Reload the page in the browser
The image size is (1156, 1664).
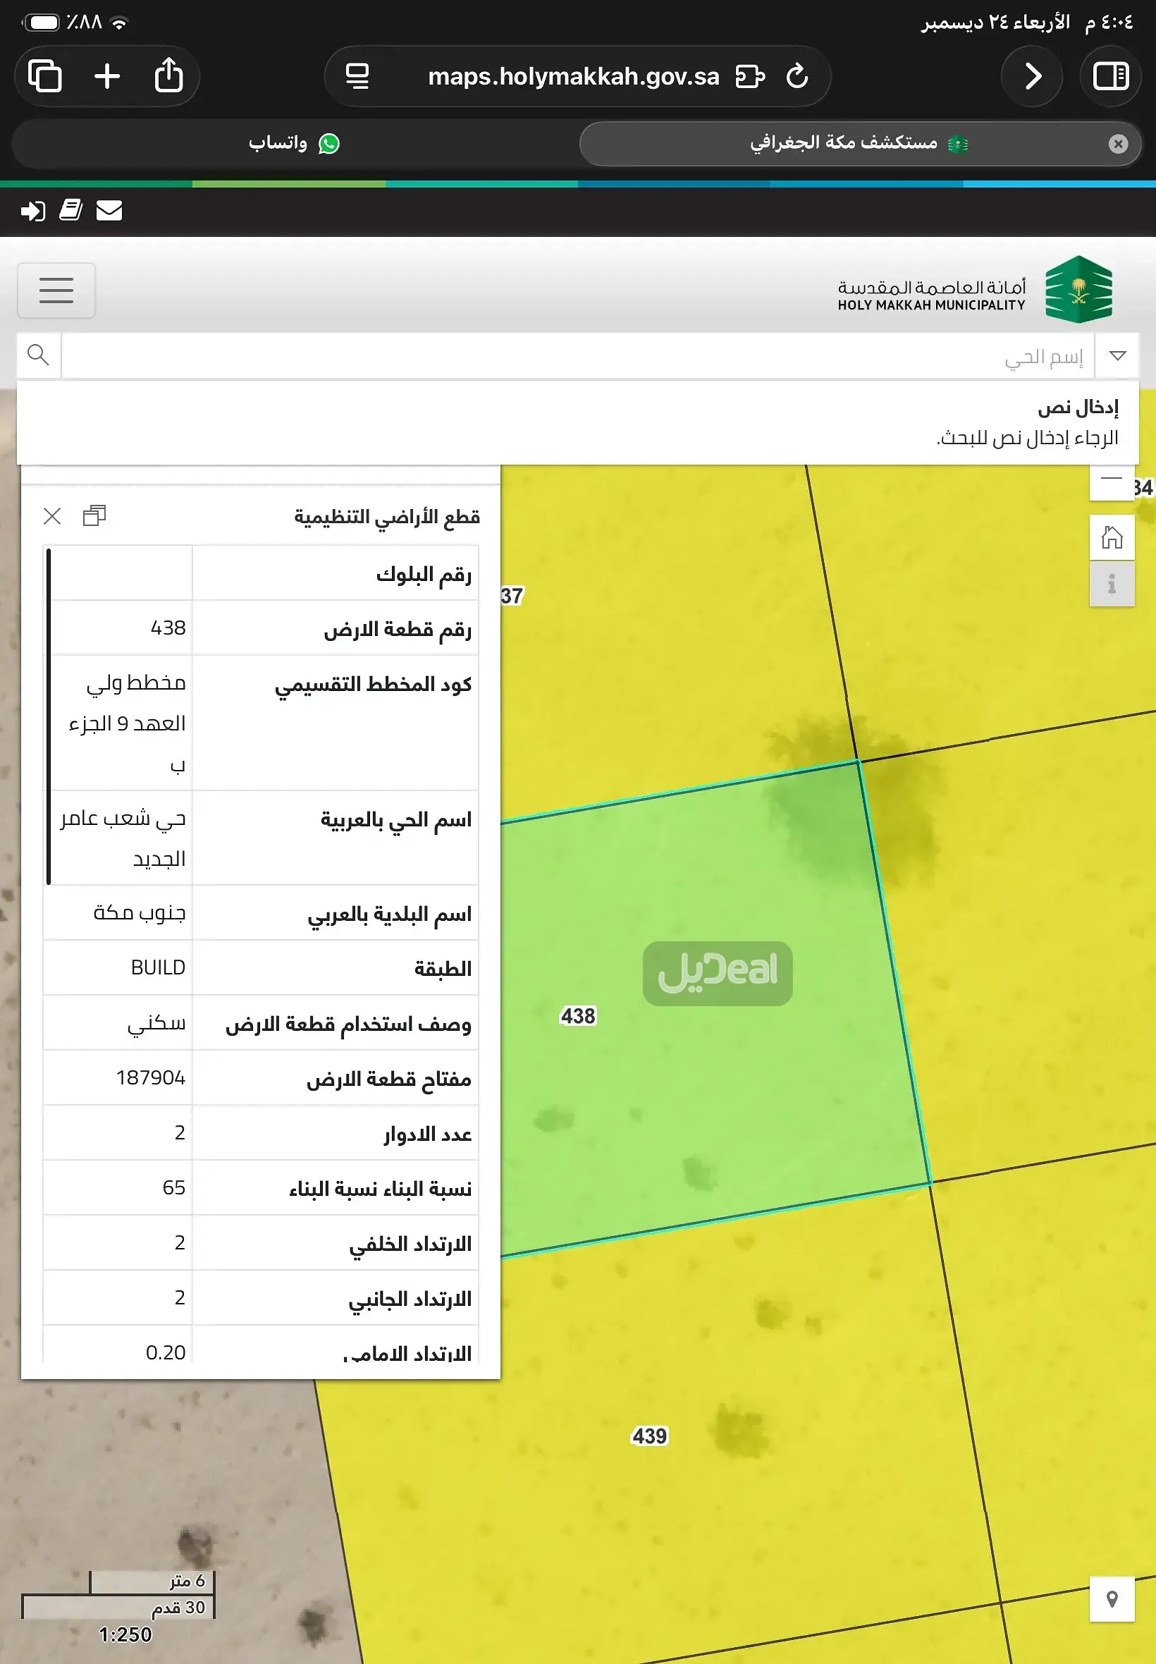(x=797, y=75)
